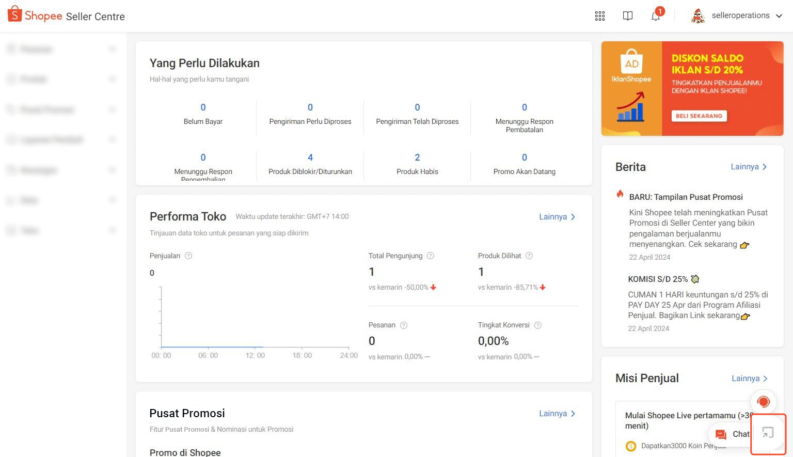Viewport: 793px width, 457px height.
Task: Click the Shopee Seller Centre logo
Action: click(66, 15)
